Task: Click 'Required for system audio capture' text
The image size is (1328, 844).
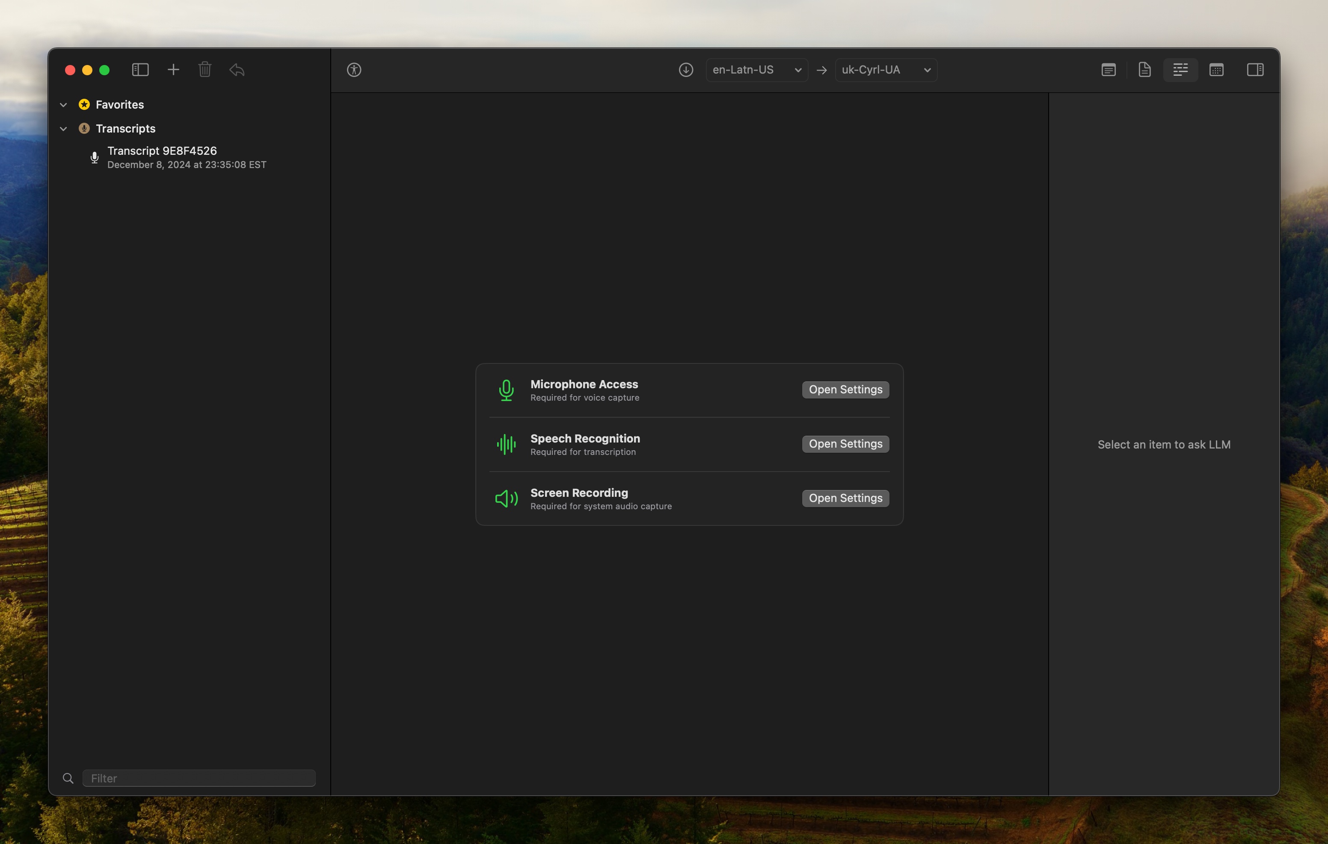Action: click(601, 506)
